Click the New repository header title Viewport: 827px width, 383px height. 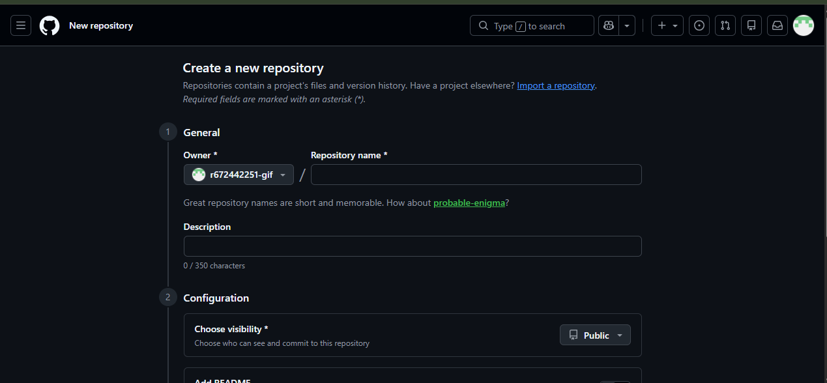(x=101, y=25)
